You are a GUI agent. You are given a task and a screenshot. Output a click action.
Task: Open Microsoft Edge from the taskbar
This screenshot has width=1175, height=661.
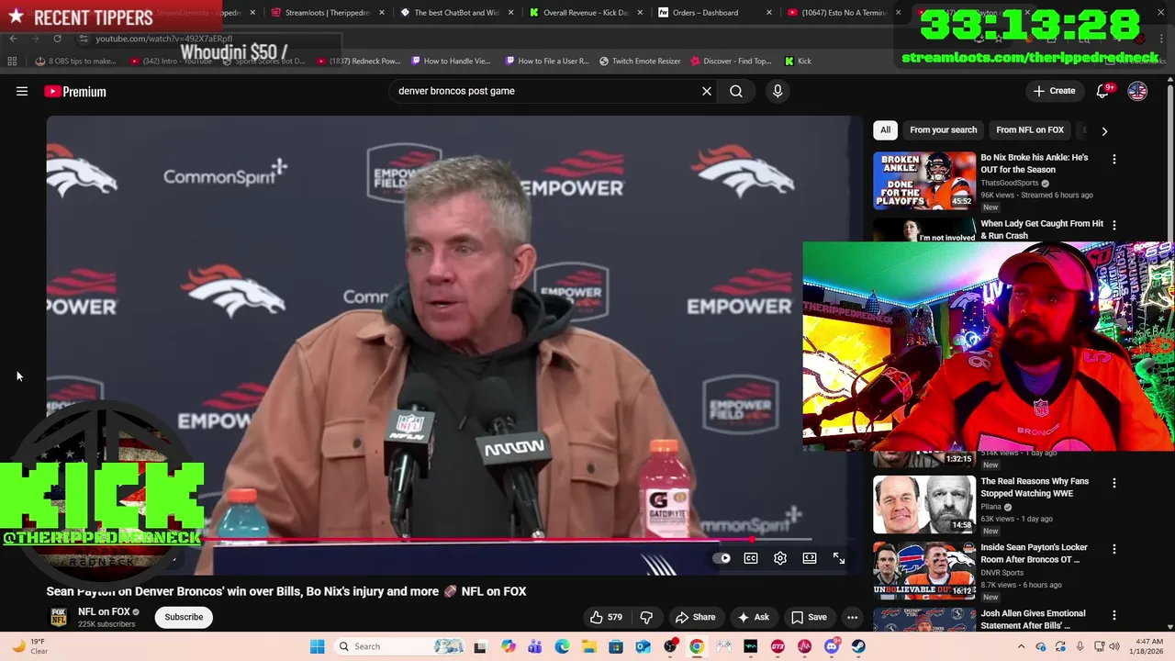point(562,646)
